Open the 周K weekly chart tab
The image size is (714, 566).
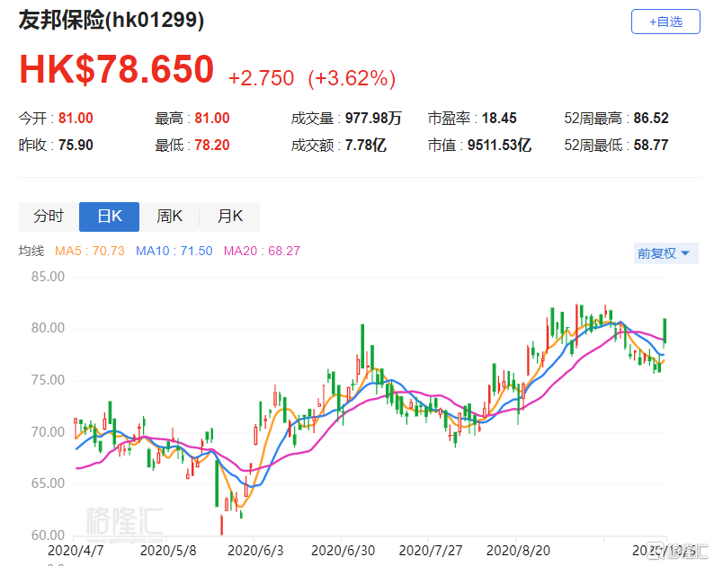[x=169, y=217]
